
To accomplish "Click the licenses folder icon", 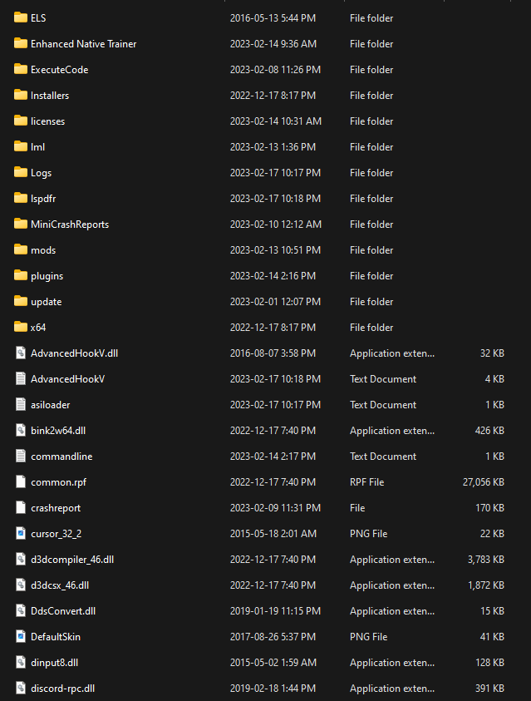I will [21, 121].
